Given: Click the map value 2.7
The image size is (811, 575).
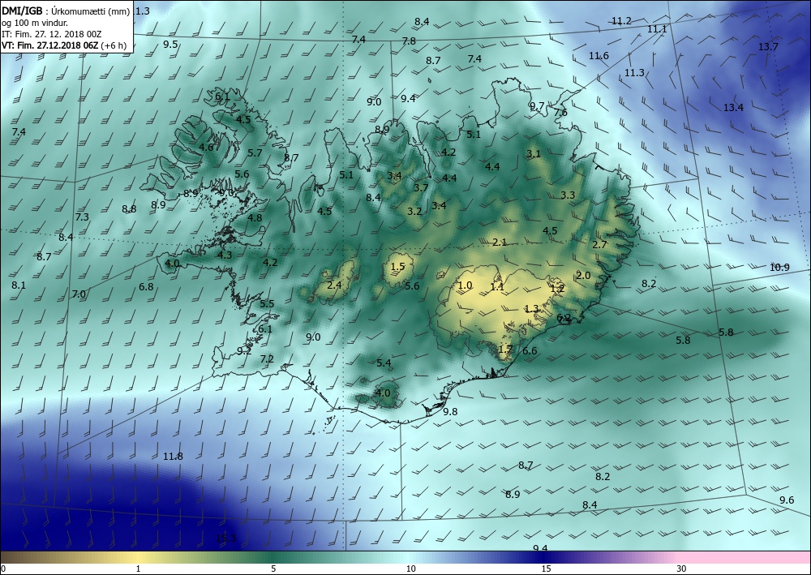Looking at the screenshot, I should [599, 245].
